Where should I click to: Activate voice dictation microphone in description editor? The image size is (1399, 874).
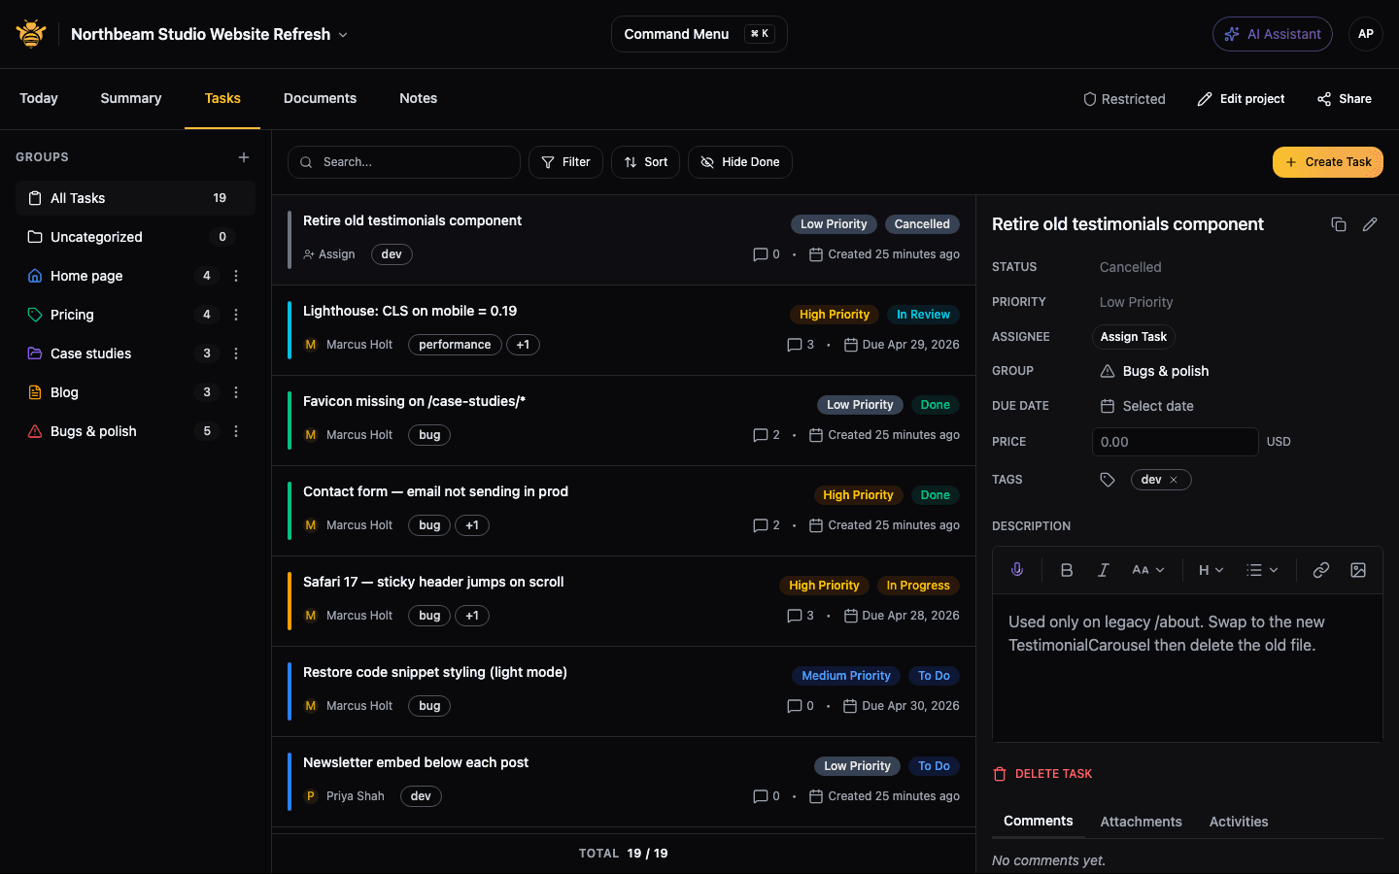click(1016, 569)
